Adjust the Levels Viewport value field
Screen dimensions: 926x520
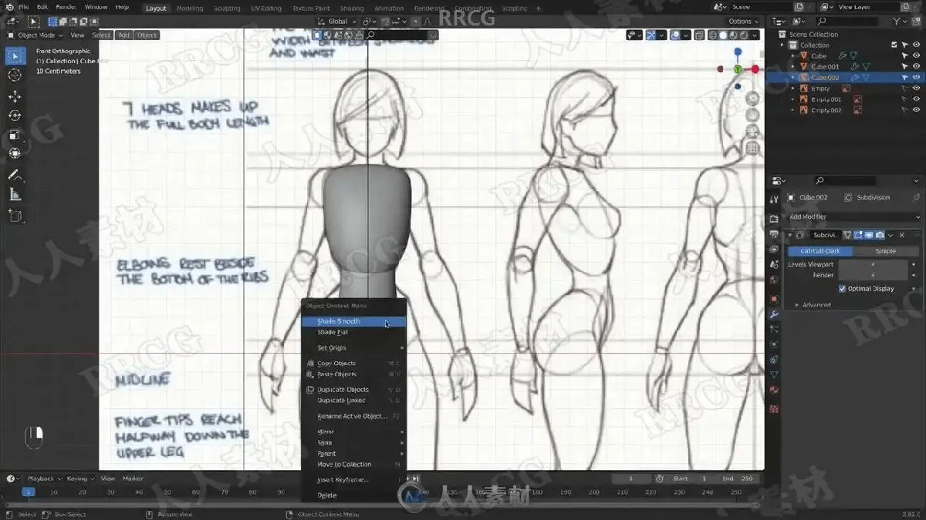(x=873, y=264)
